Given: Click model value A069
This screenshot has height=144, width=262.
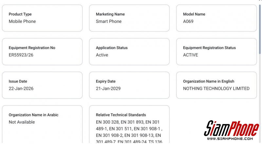Looking at the screenshot, I should pyautogui.click(x=189, y=22).
